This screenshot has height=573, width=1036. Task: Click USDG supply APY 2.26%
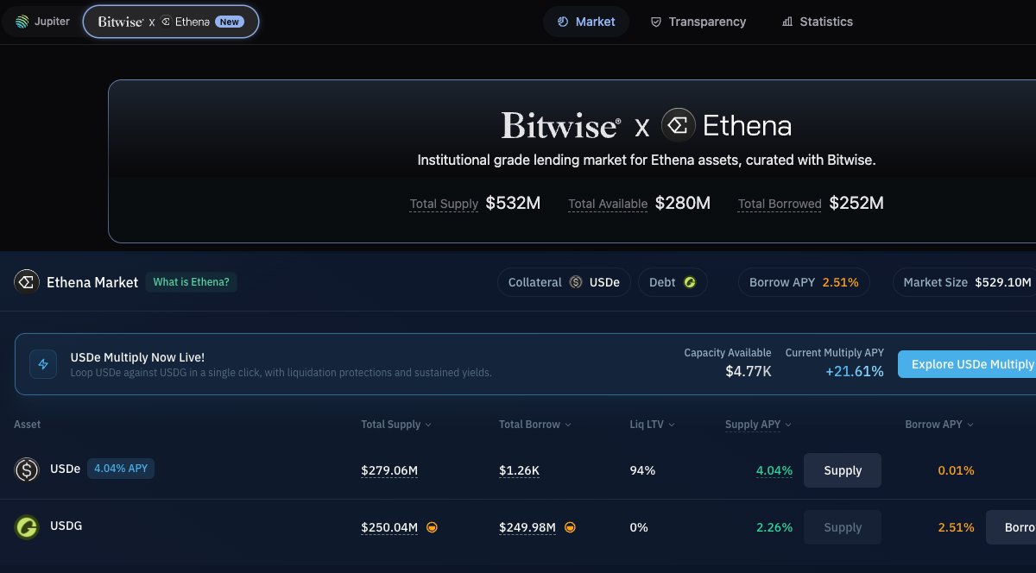[774, 527]
